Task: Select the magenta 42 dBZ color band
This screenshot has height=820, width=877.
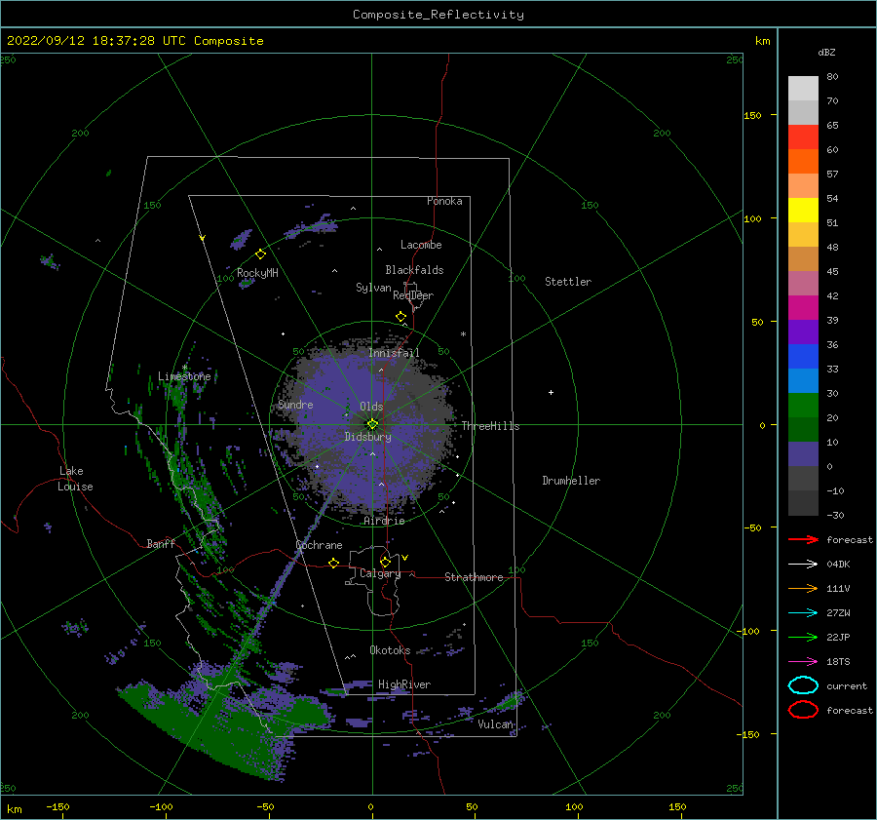Action: click(x=803, y=307)
